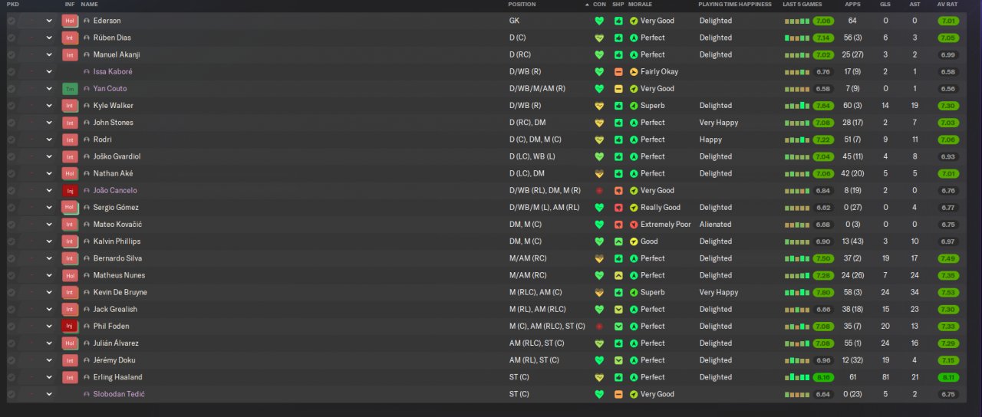The height and width of the screenshot is (417, 982).
Task: Toggle the pick checkbox for Kevin De Bruyne
Action: click(11, 293)
